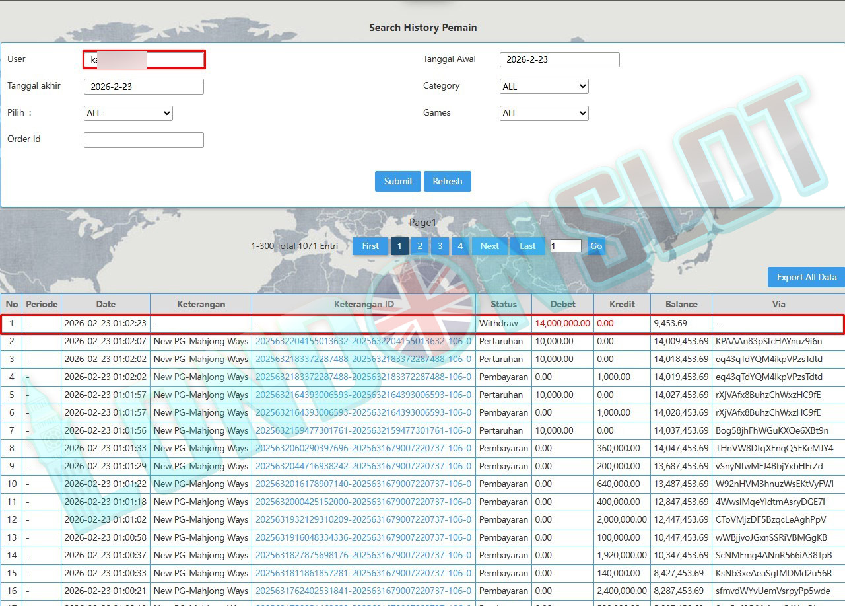The width and height of the screenshot is (845, 606).
Task: Select the Tanggal akhir date field
Action: [144, 87]
